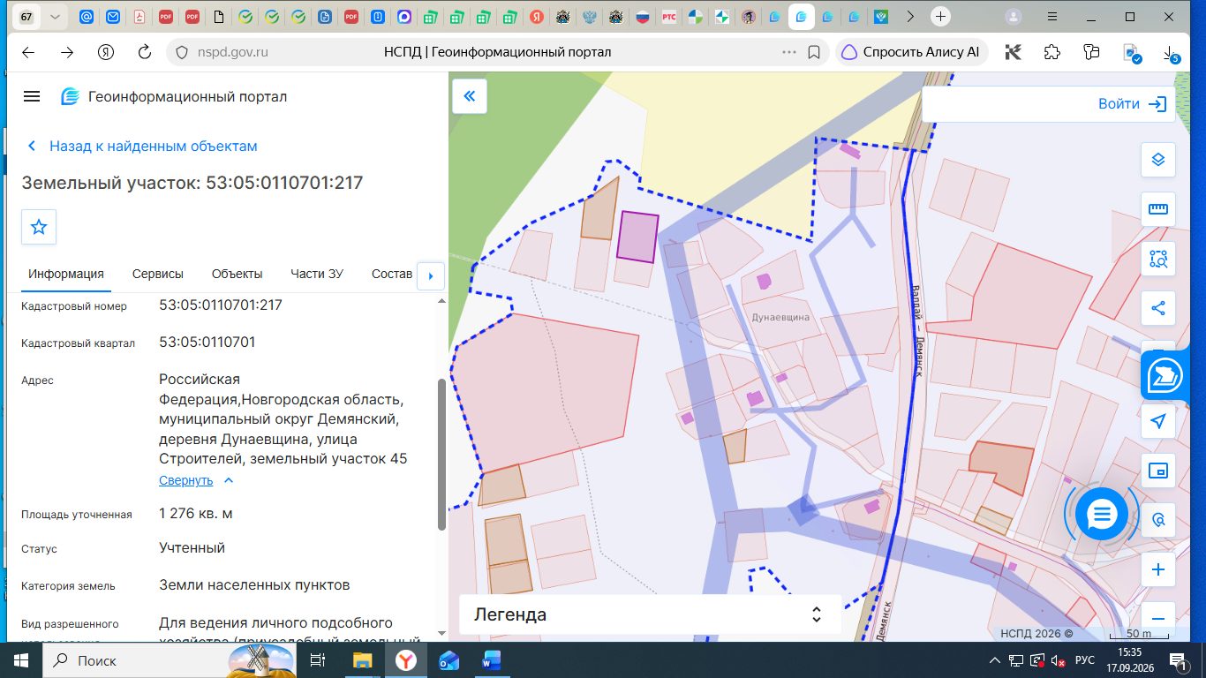
Task: Go back via Назад к найденным объектам
Action: click(143, 146)
